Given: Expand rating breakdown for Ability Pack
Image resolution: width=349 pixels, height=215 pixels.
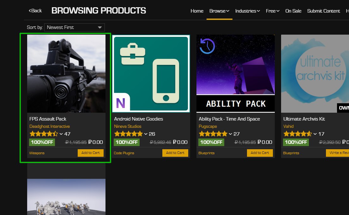Looking at the screenshot, I should tap(230, 134).
